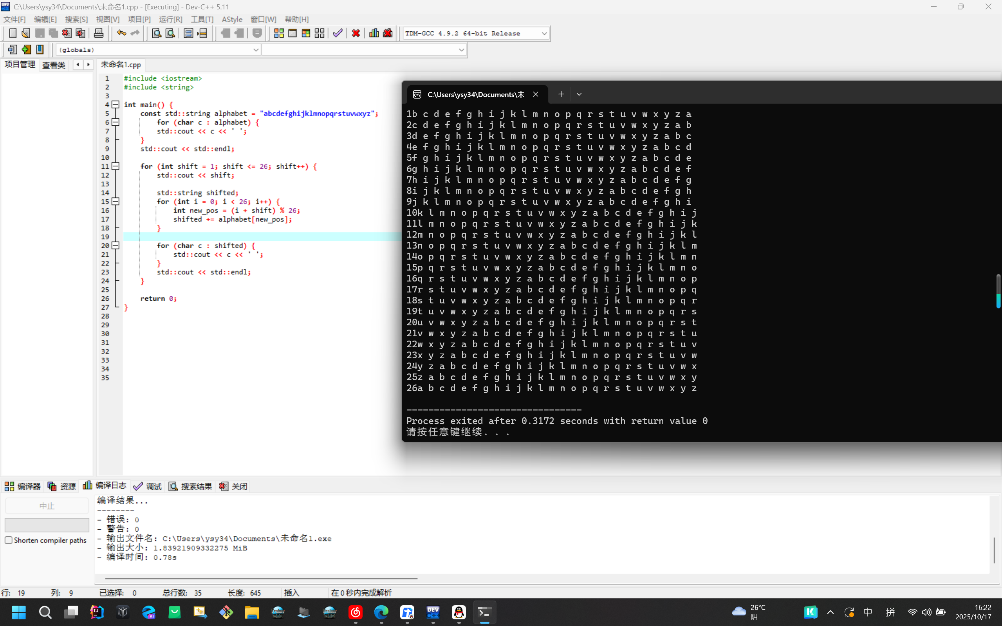The height and width of the screenshot is (626, 1002).
Task: Click the new tab plus button in terminal
Action: tap(561, 94)
